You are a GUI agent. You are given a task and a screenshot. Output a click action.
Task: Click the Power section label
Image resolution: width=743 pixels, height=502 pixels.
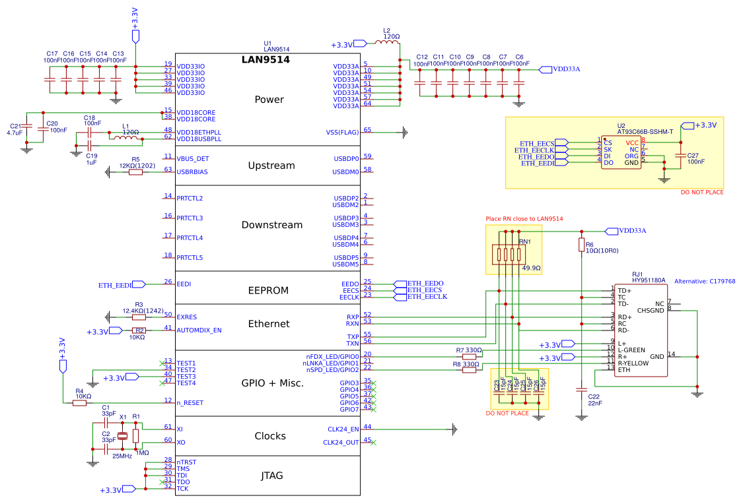[x=269, y=100]
